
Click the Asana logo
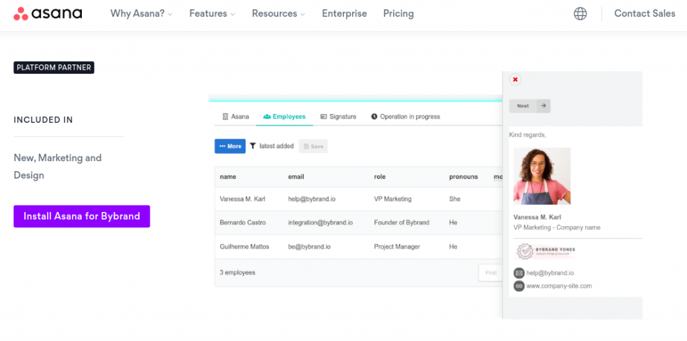(x=48, y=13)
